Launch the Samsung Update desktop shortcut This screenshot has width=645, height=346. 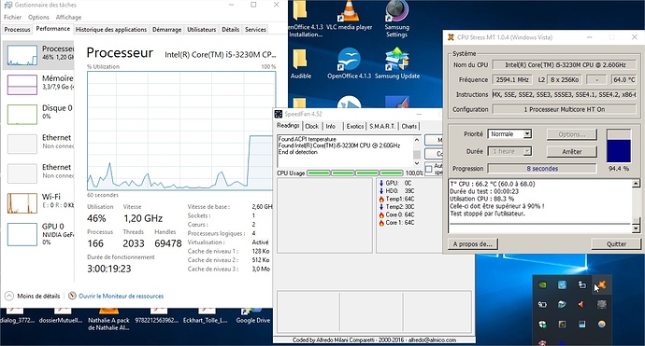tap(397, 63)
